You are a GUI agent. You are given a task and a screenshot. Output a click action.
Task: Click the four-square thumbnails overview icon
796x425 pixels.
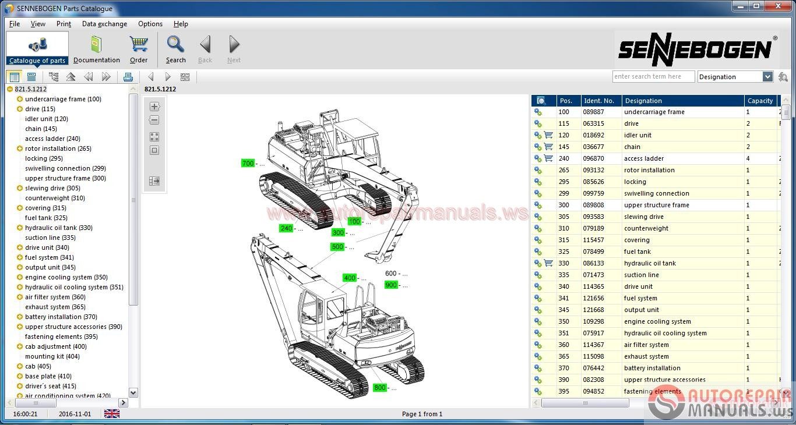pos(185,77)
